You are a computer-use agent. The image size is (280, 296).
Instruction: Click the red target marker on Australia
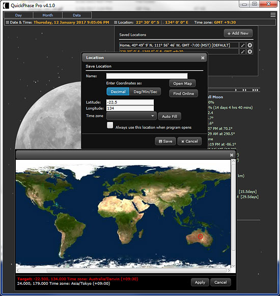click(200, 236)
